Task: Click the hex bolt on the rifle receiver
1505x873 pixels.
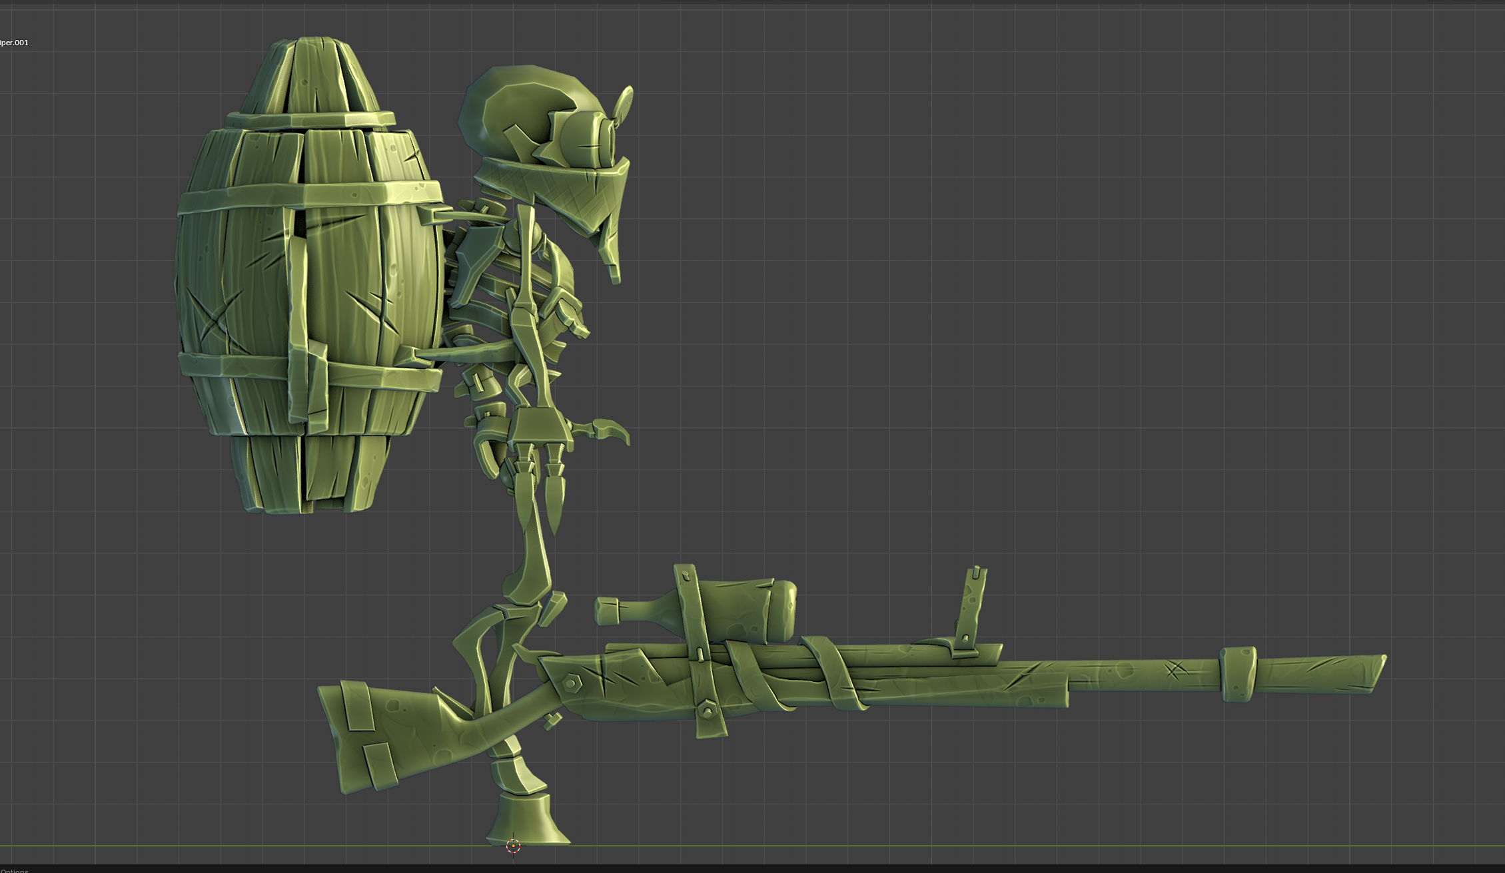Action: click(x=572, y=682)
